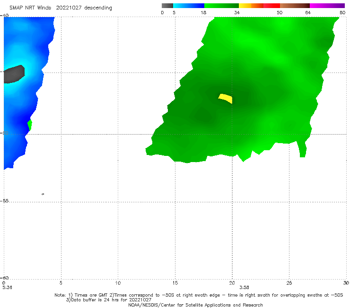Screen dimensions: 350x308
Task: Click the note '3)Data buffer is 24 hrs for 20221027'
Action: [109, 300]
